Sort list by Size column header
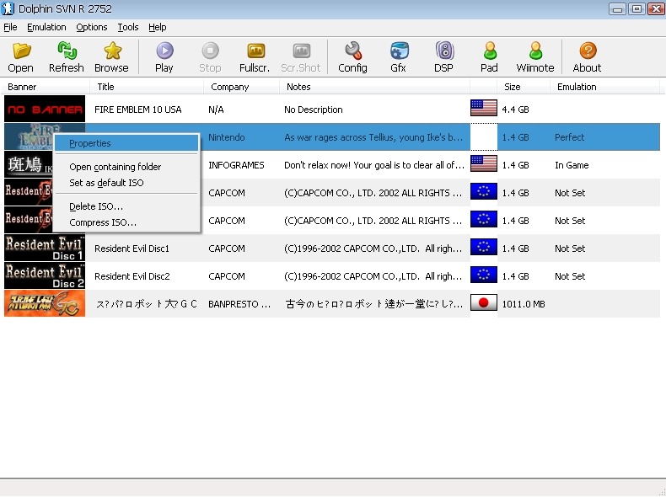 513,87
